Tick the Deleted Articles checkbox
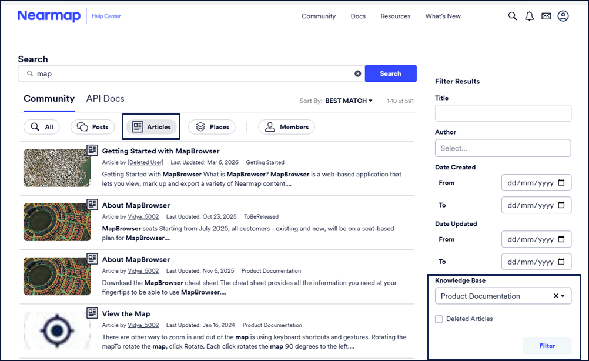The width and height of the screenshot is (589, 361). click(x=439, y=319)
